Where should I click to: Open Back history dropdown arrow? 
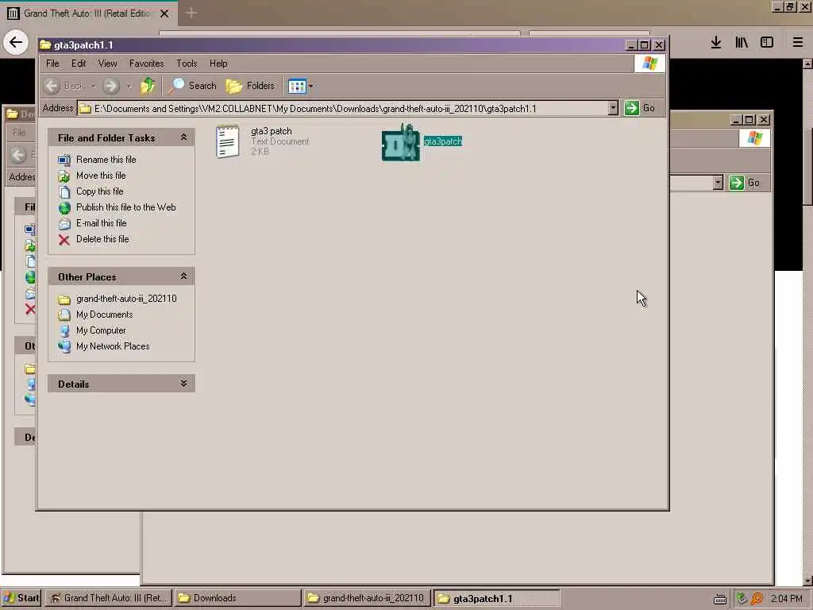point(93,86)
